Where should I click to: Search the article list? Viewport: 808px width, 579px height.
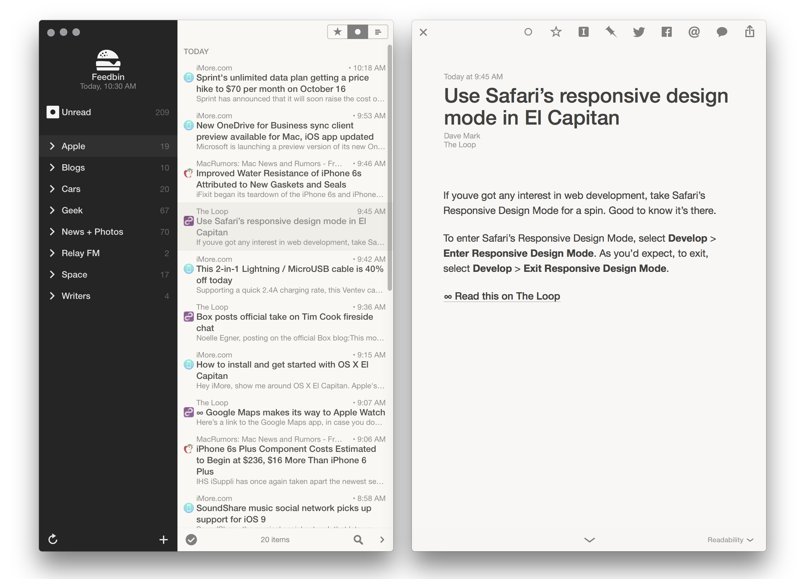tap(358, 539)
